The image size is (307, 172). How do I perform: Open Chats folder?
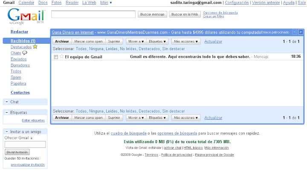16,53
